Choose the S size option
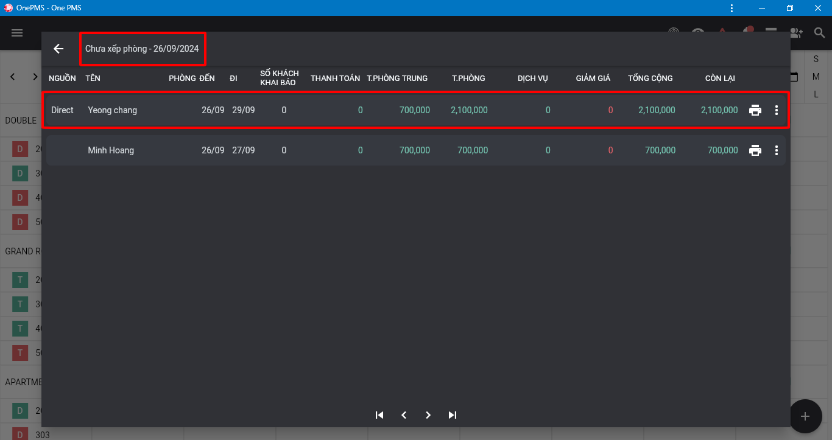Image resolution: width=832 pixels, height=440 pixels. pyautogui.click(x=816, y=59)
